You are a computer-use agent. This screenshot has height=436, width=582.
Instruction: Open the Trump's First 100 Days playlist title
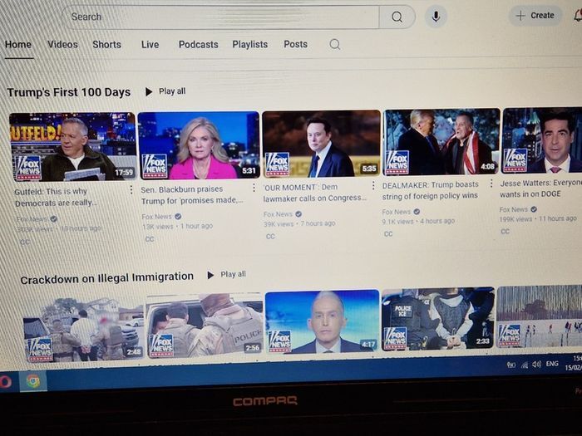(69, 92)
